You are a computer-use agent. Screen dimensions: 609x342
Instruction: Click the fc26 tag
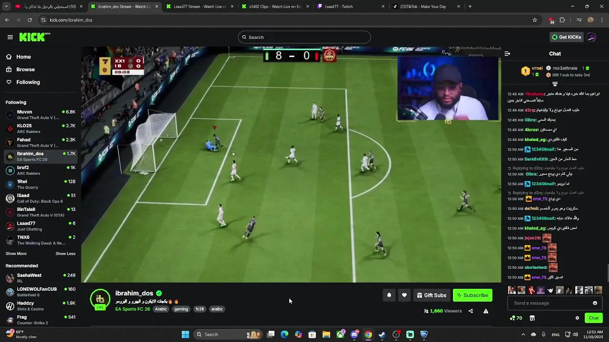(199, 309)
